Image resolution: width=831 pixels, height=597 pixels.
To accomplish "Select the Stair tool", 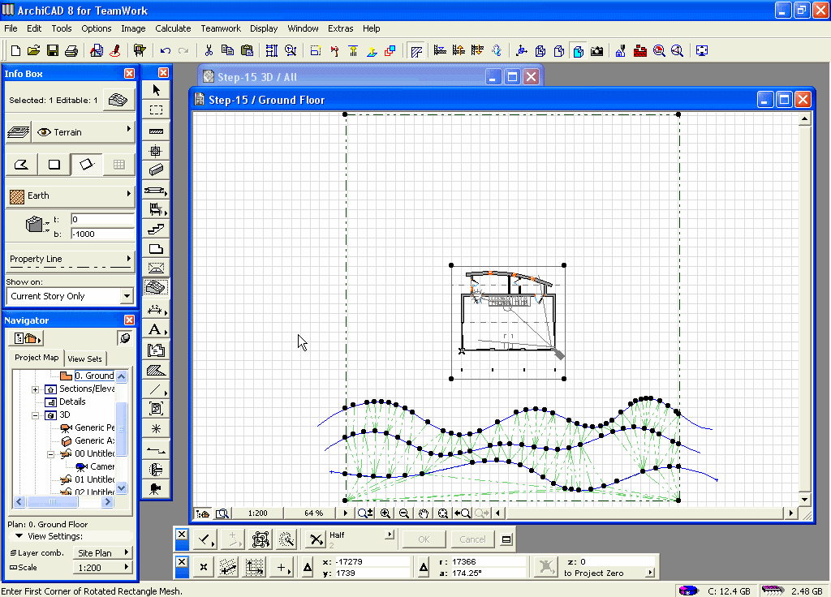I will click(156, 230).
